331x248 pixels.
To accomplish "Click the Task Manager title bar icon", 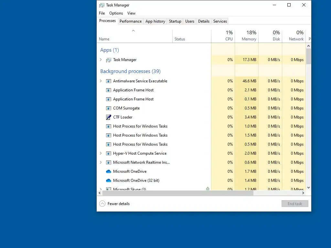I will [102, 5].
